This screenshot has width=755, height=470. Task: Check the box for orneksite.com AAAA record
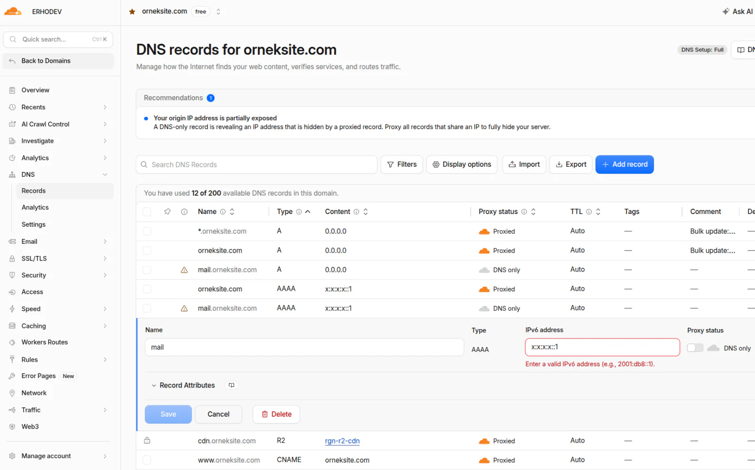click(x=147, y=289)
